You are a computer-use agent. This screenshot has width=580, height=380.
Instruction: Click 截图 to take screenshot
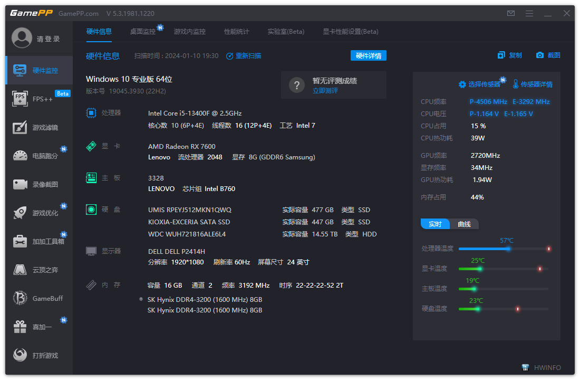[548, 55]
